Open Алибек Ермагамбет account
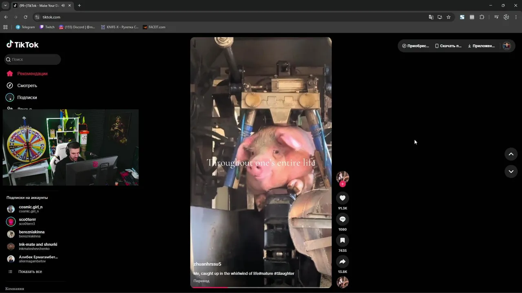This screenshot has height=293, width=522. [x=33, y=259]
